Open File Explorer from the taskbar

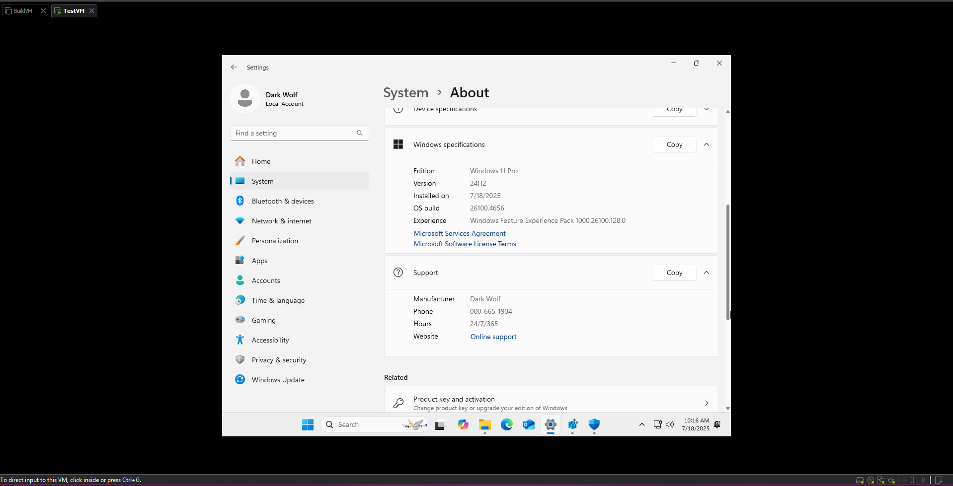click(485, 424)
